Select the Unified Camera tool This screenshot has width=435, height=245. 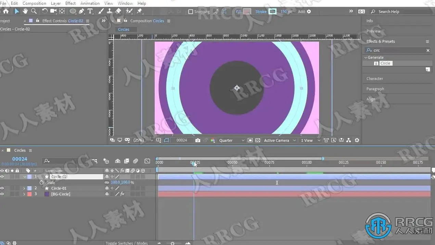point(53,11)
